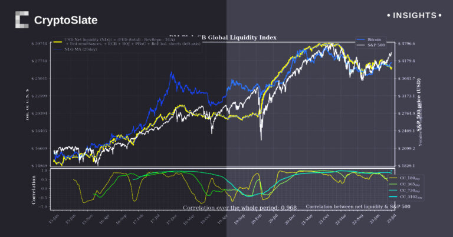
Task: Click the CryptoSlate brand name
Action: click(66, 20)
